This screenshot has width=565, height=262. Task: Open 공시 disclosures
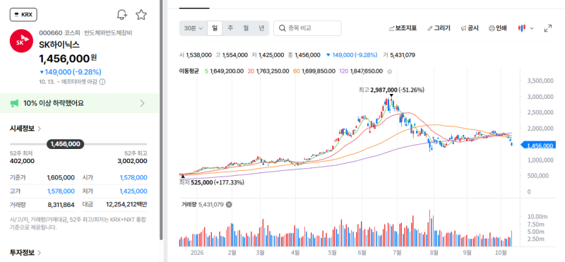(470, 28)
